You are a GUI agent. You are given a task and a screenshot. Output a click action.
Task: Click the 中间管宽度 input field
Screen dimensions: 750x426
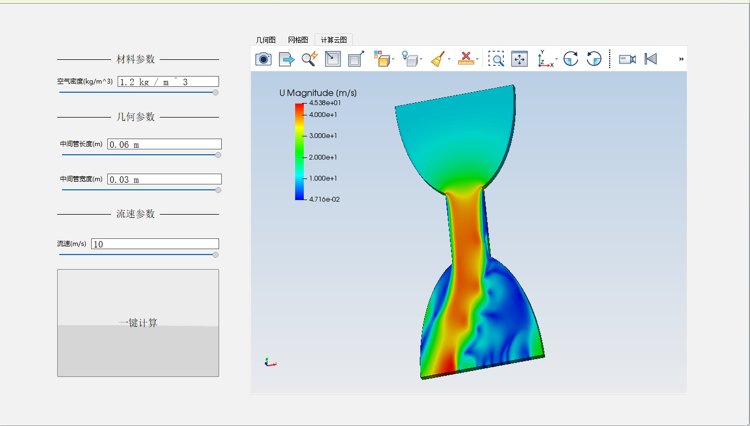coord(165,179)
